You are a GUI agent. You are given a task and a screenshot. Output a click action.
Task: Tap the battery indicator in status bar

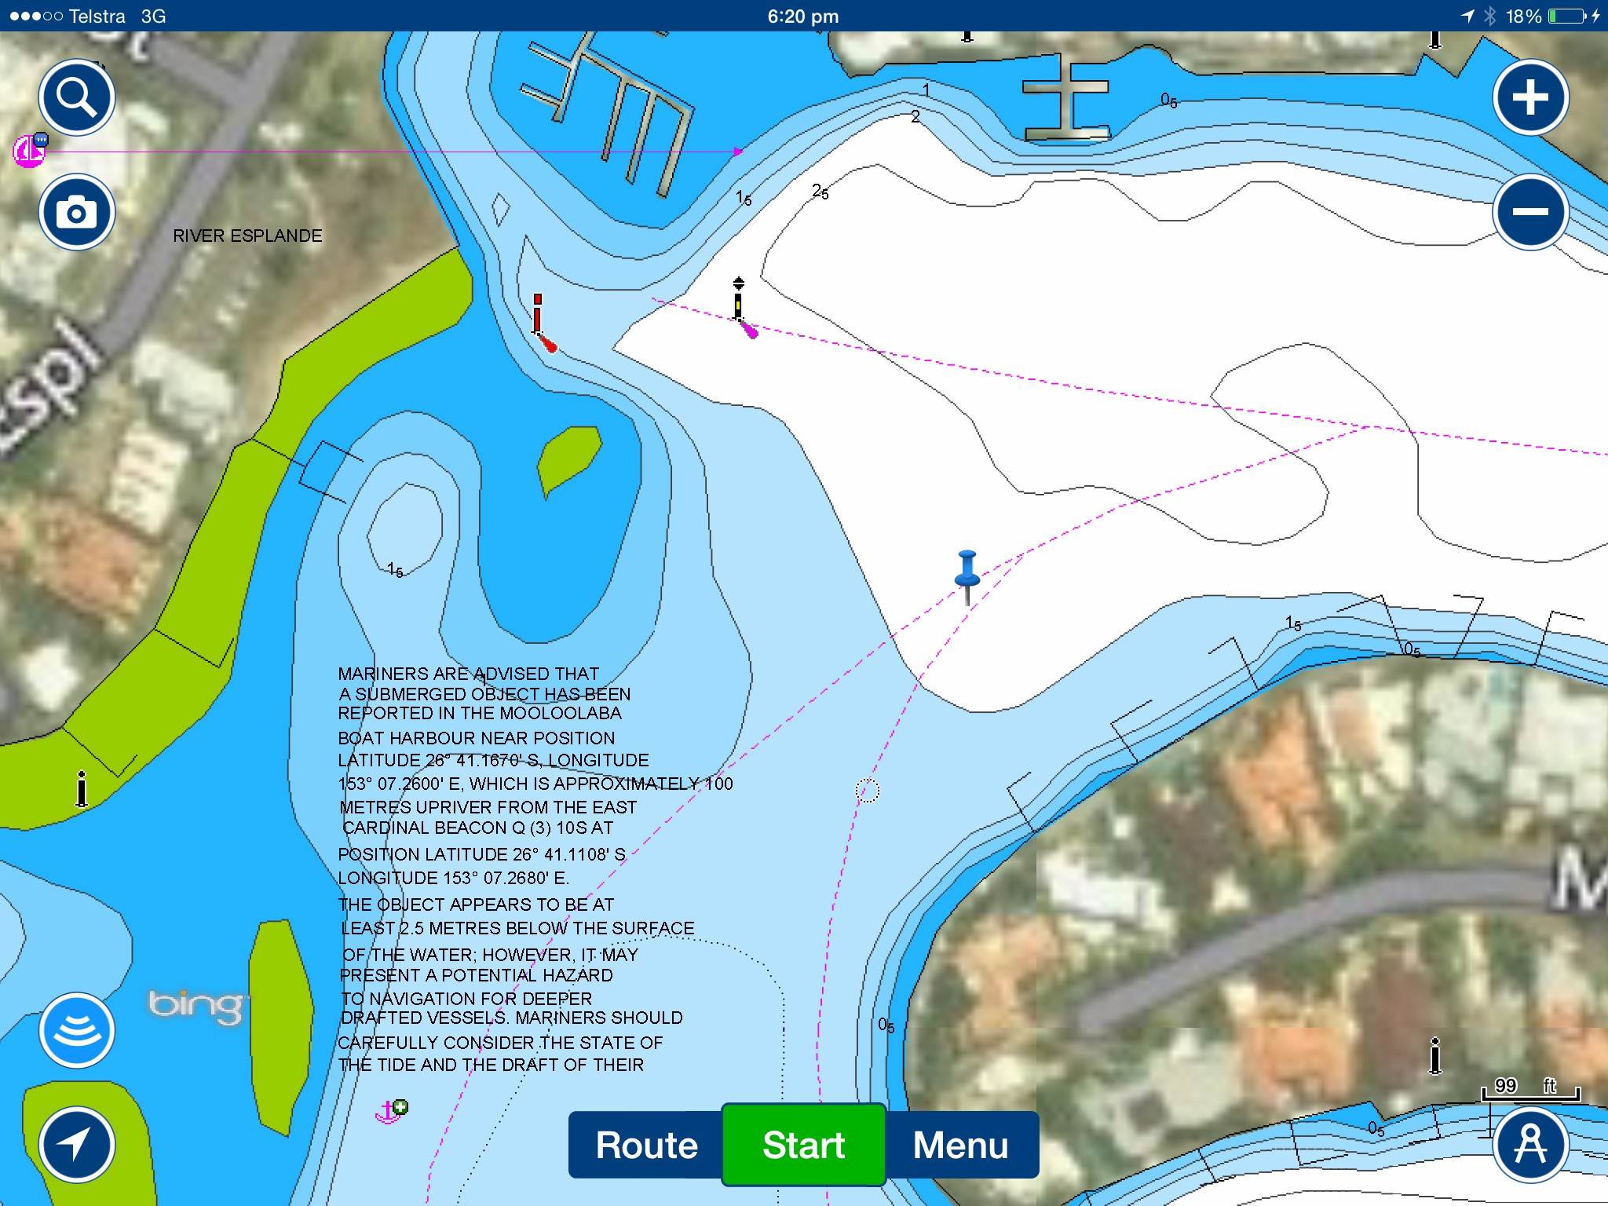pos(1566,16)
